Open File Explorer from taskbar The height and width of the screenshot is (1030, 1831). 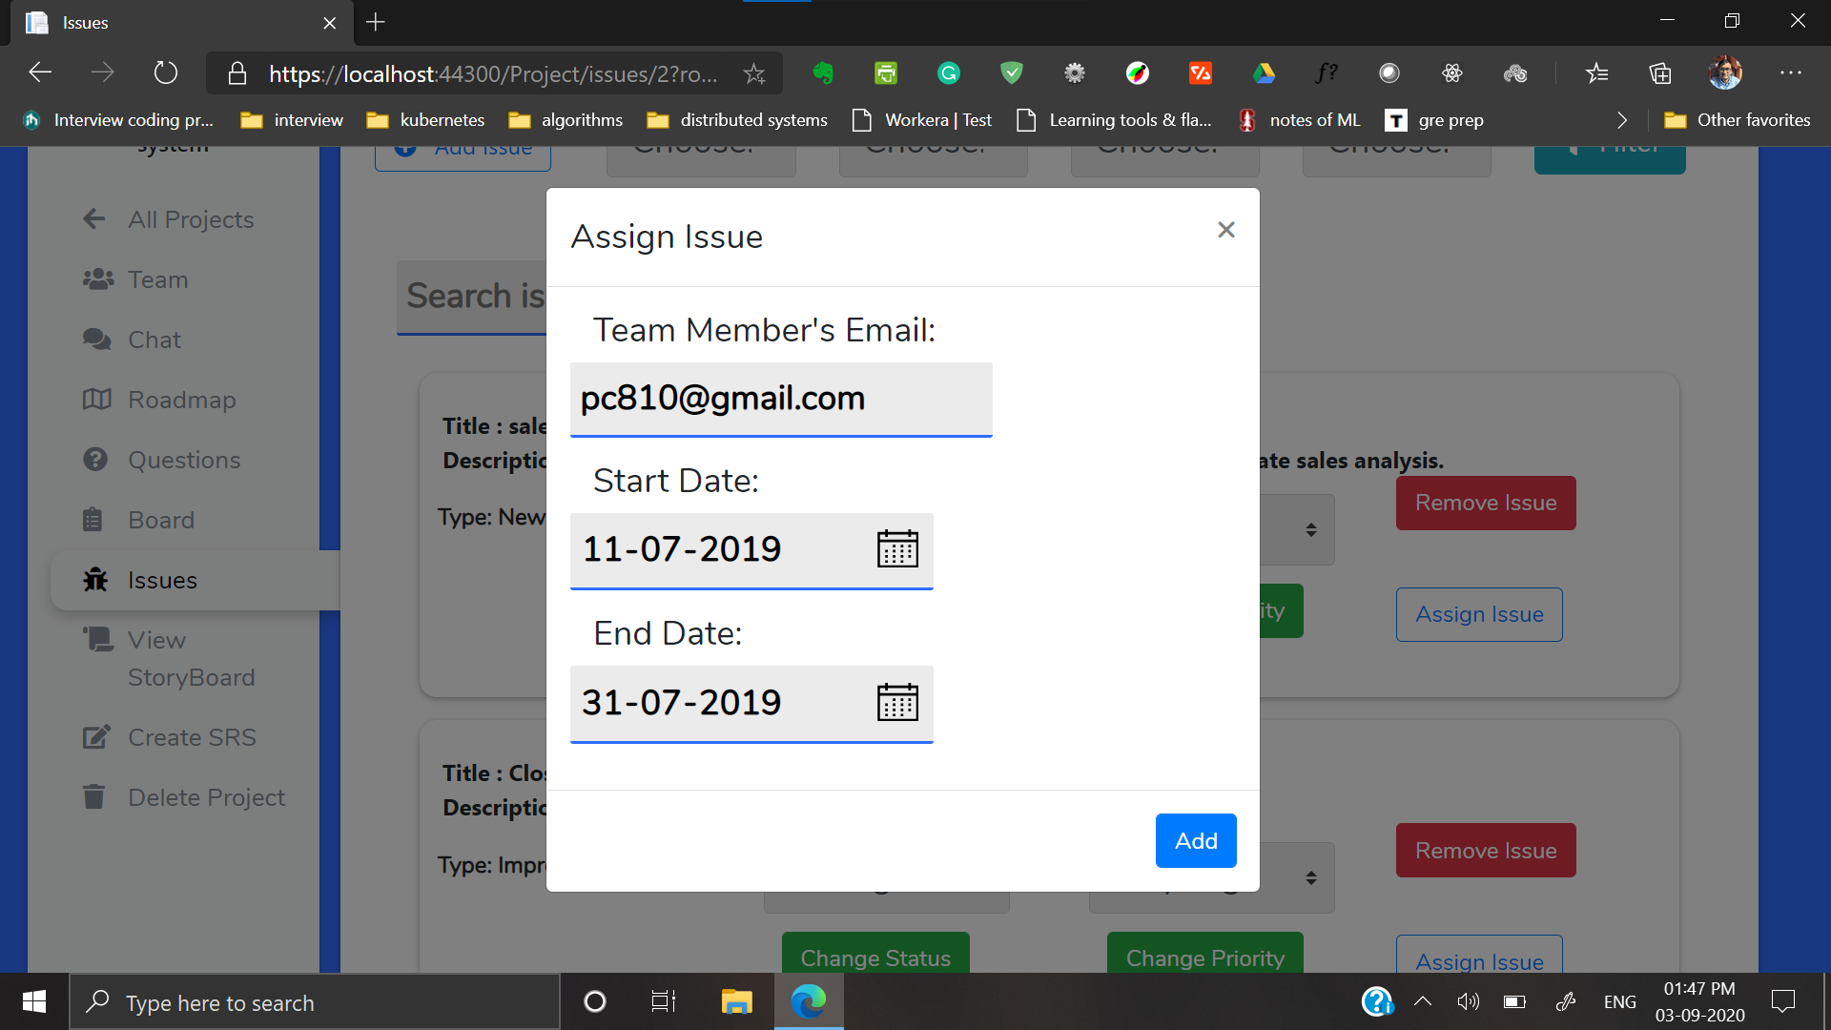736,1001
